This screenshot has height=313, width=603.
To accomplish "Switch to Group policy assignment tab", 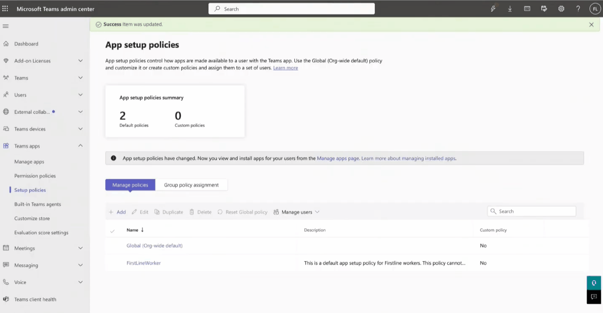I will (x=191, y=185).
